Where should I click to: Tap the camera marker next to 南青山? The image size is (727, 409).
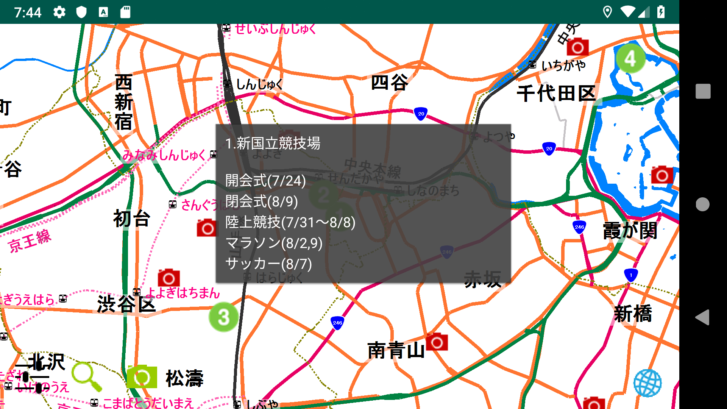click(437, 342)
